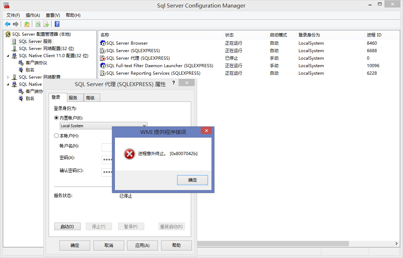The height and width of the screenshot is (258, 403).
Task: Select the 内置帐户 radio button
Action: click(56, 118)
